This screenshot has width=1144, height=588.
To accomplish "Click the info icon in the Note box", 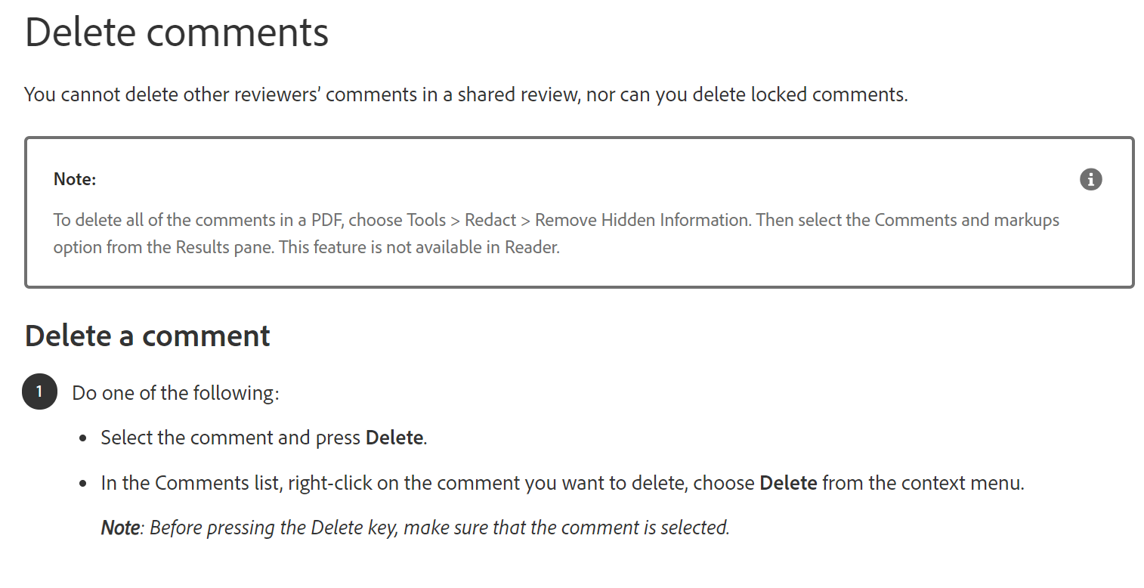I will tap(1090, 179).
